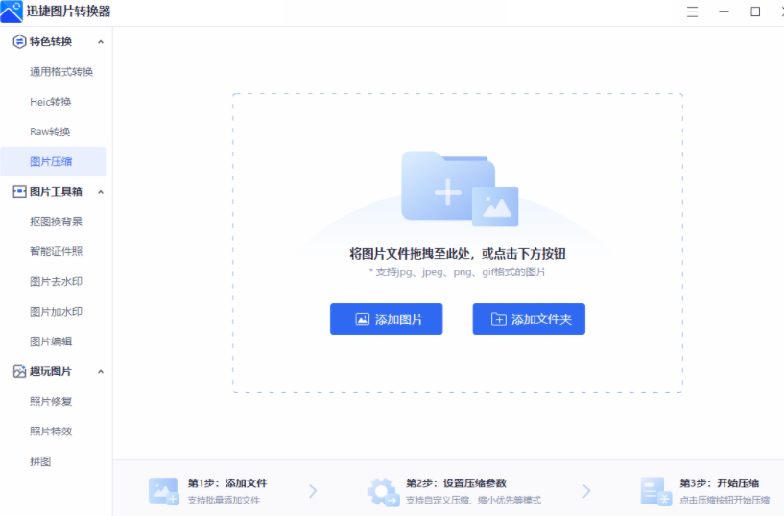Open the hamburger menu in title bar

click(692, 12)
